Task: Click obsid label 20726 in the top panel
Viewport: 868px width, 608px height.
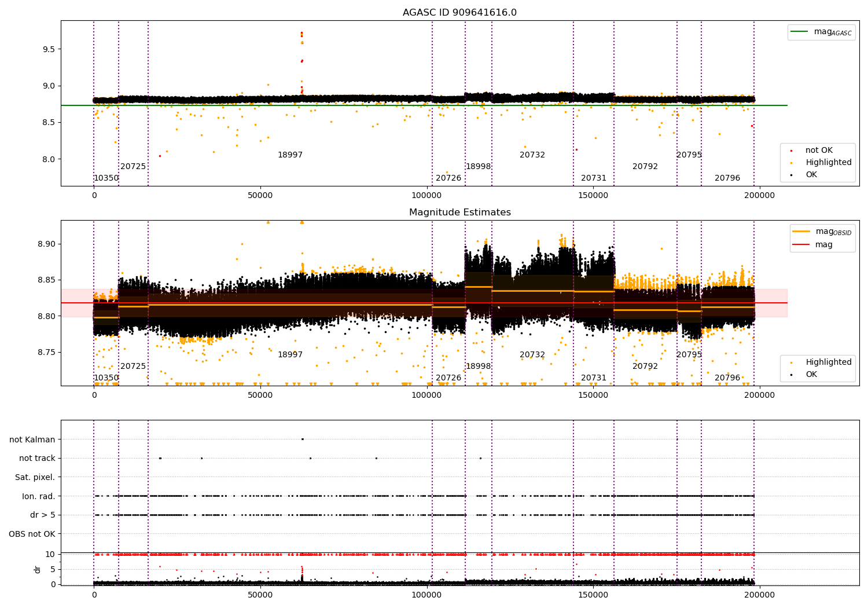Action: pyautogui.click(x=448, y=178)
